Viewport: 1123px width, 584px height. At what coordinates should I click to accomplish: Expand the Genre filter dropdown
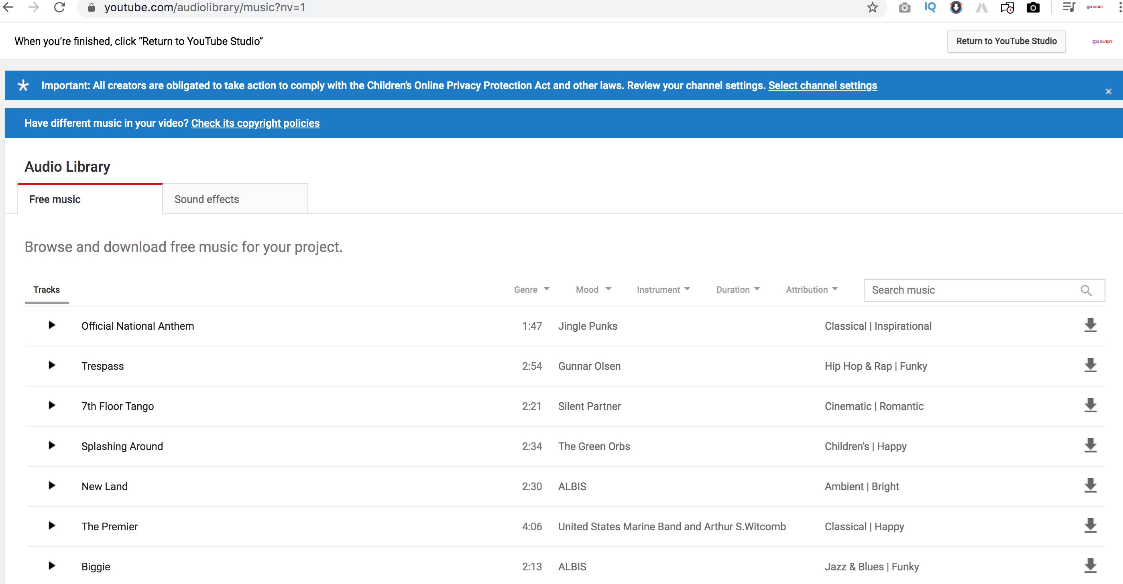[x=531, y=290]
